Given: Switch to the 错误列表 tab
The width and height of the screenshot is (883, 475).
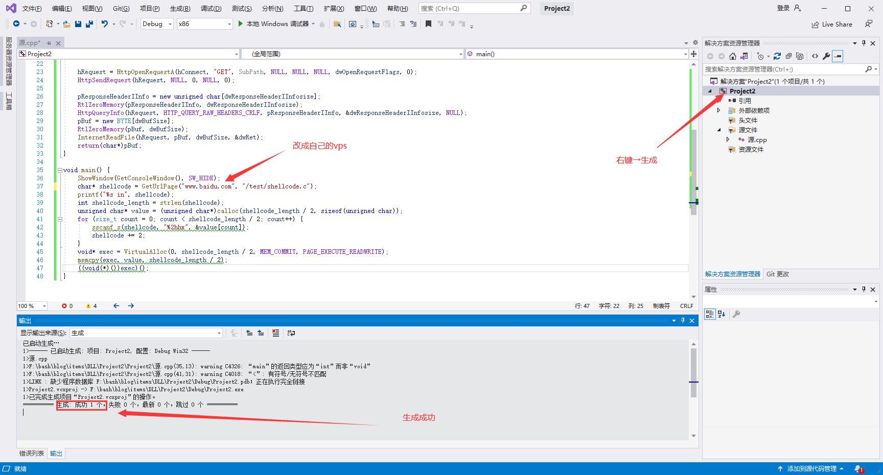Looking at the screenshot, I should tap(32, 454).
